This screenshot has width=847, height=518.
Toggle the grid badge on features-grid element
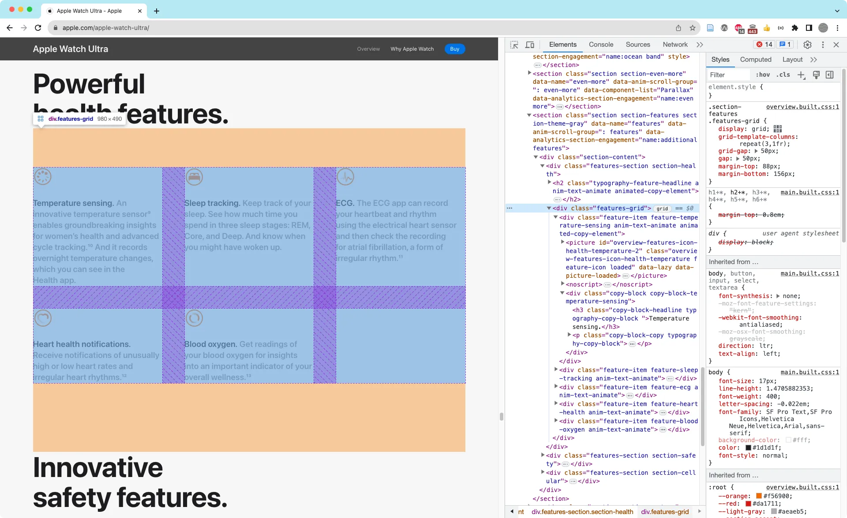(x=662, y=209)
